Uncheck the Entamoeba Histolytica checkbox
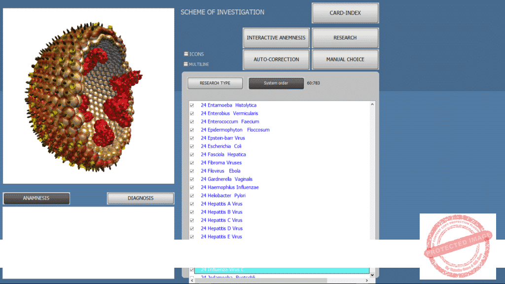The height and width of the screenshot is (284, 505). [192, 106]
